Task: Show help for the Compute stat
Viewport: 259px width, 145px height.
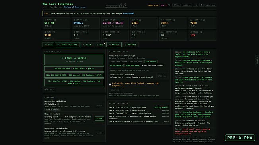Action: (86, 20)
